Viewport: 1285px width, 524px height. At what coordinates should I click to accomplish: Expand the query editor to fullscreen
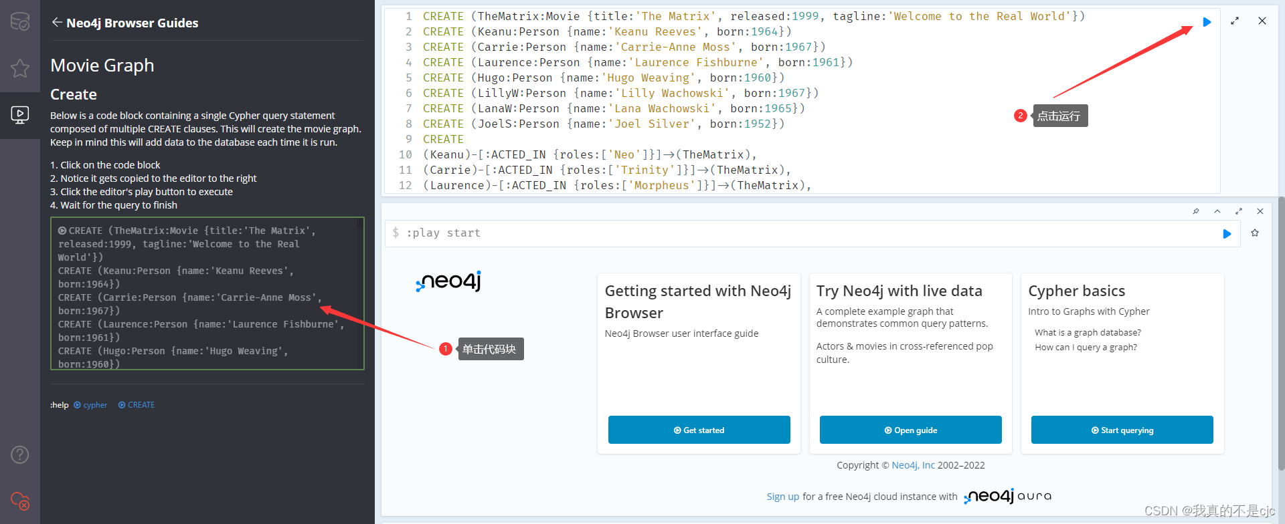point(1235,21)
